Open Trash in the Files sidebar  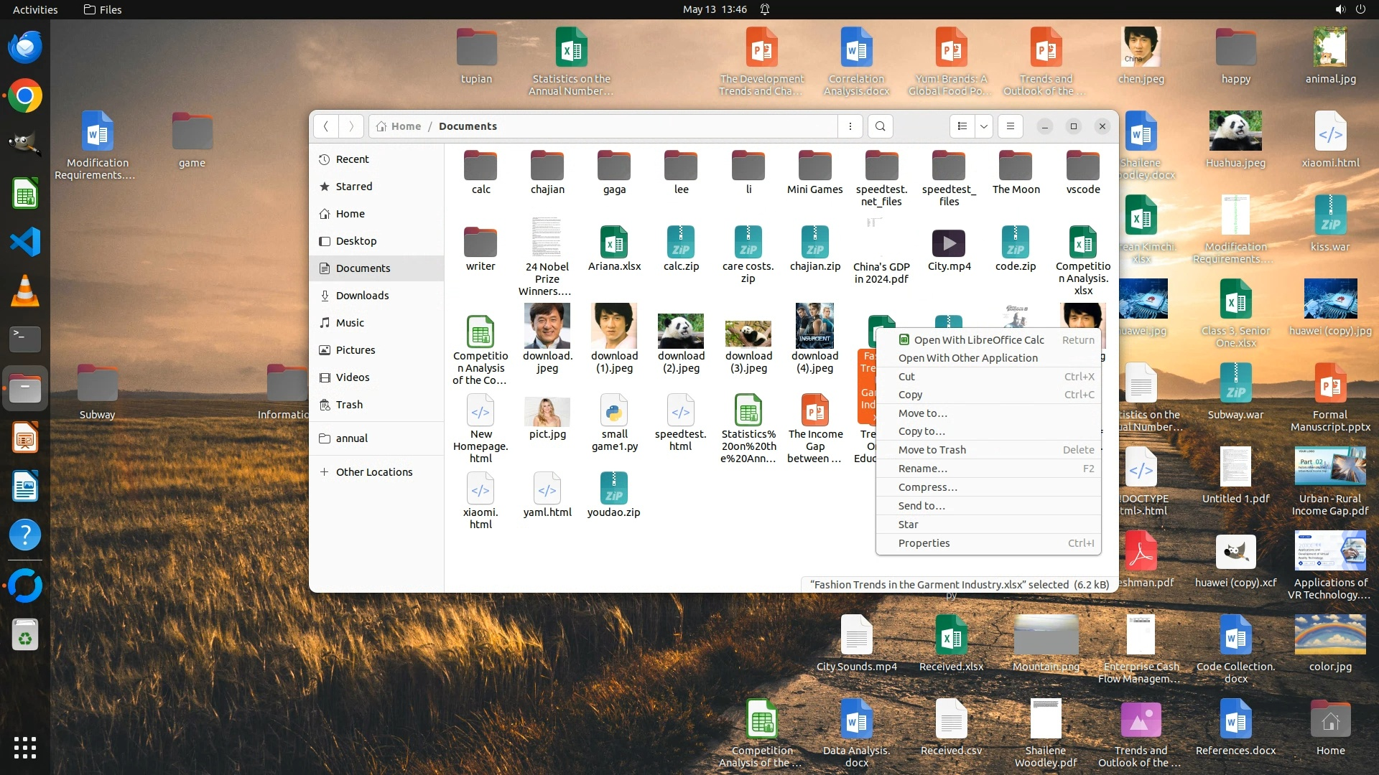[349, 405]
